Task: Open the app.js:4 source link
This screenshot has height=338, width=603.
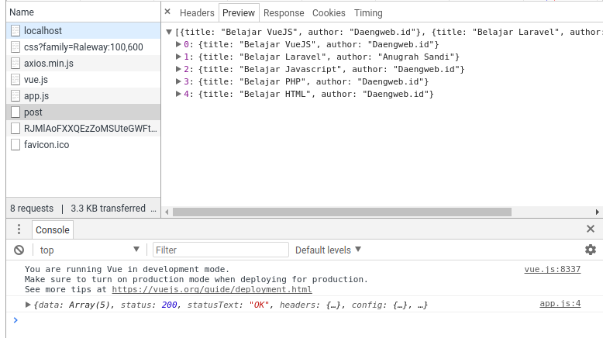Action: tap(560, 304)
